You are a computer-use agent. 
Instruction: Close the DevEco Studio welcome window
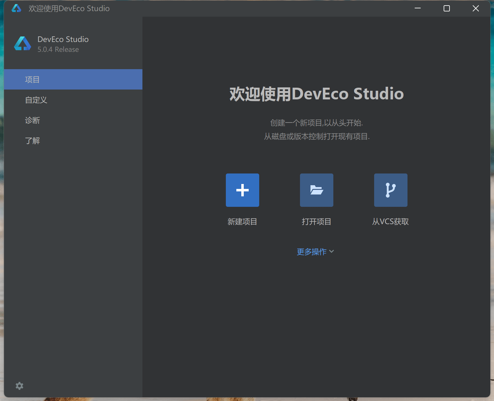[476, 8]
